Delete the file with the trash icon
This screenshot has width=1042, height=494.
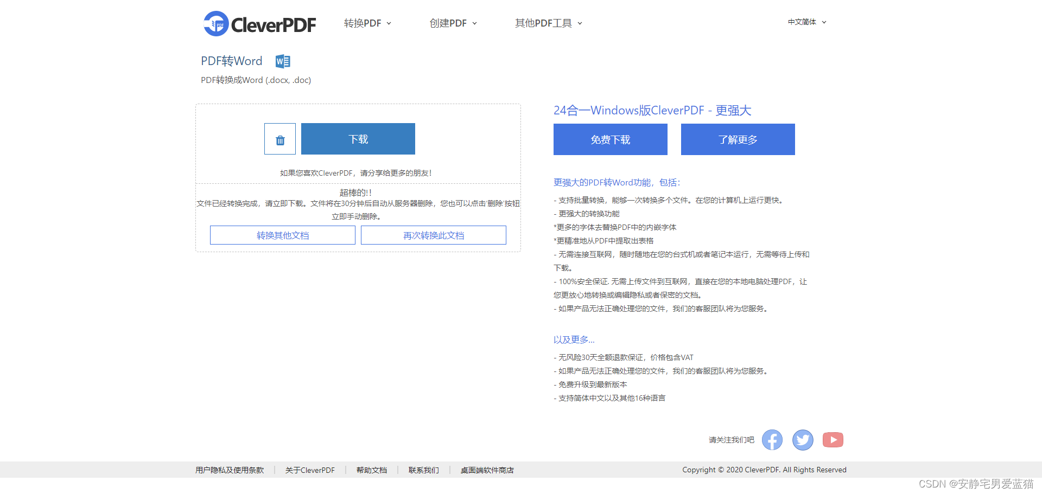tap(280, 139)
